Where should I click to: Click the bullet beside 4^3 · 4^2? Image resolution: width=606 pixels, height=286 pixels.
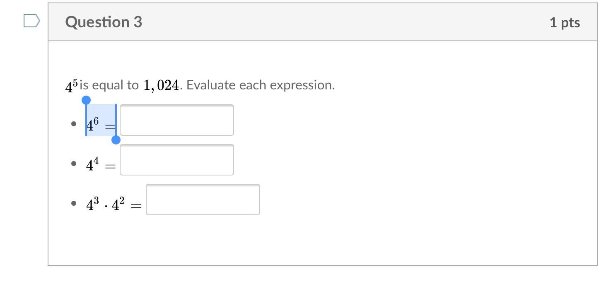(x=74, y=203)
